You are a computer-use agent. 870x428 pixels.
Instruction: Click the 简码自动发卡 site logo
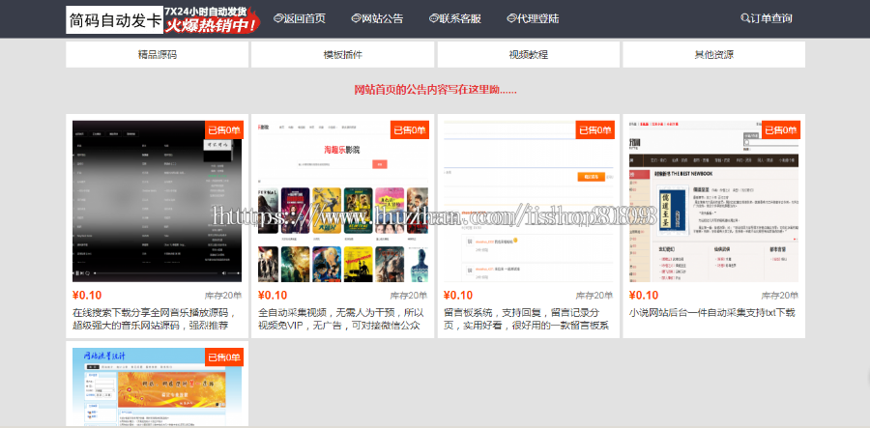(x=115, y=20)
